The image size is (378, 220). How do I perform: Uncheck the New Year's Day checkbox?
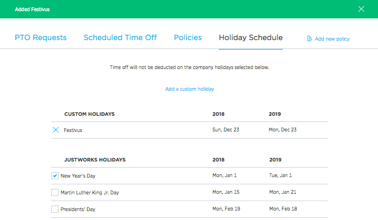coord(55,175)
